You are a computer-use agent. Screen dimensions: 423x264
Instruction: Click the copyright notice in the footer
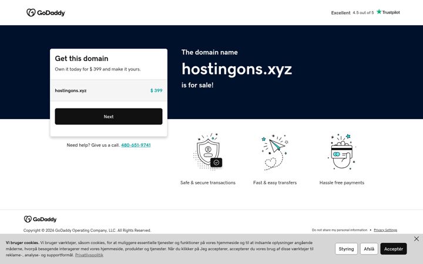coord(87,231)
